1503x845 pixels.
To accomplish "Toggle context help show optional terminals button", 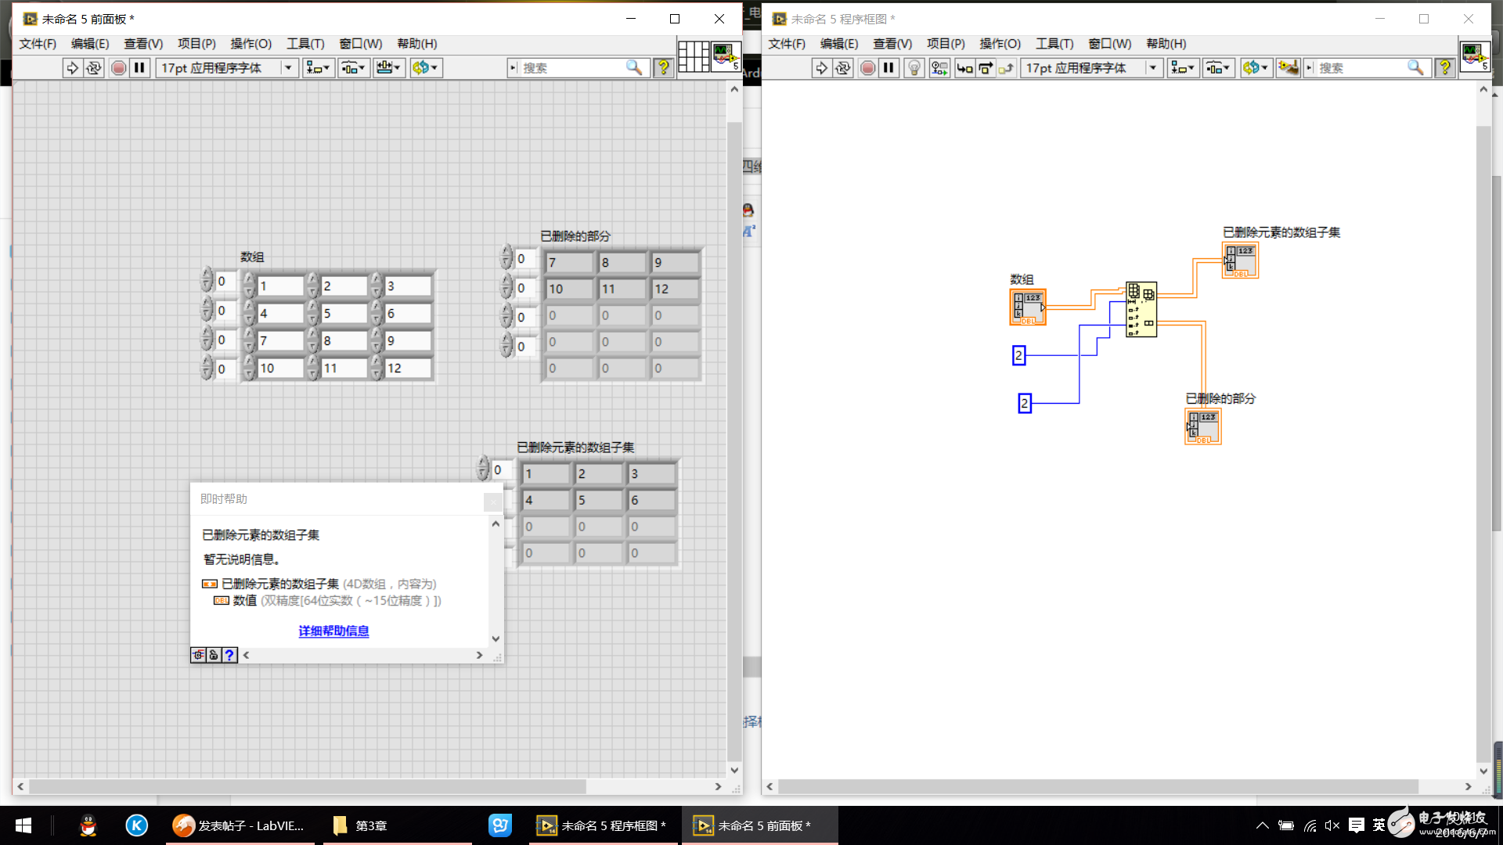I will click(x=199, y=655).
